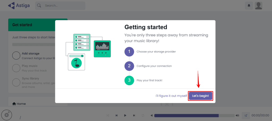The image size is (272, 121).
Task: Skip to the previous track
Action: pos(116,115)
